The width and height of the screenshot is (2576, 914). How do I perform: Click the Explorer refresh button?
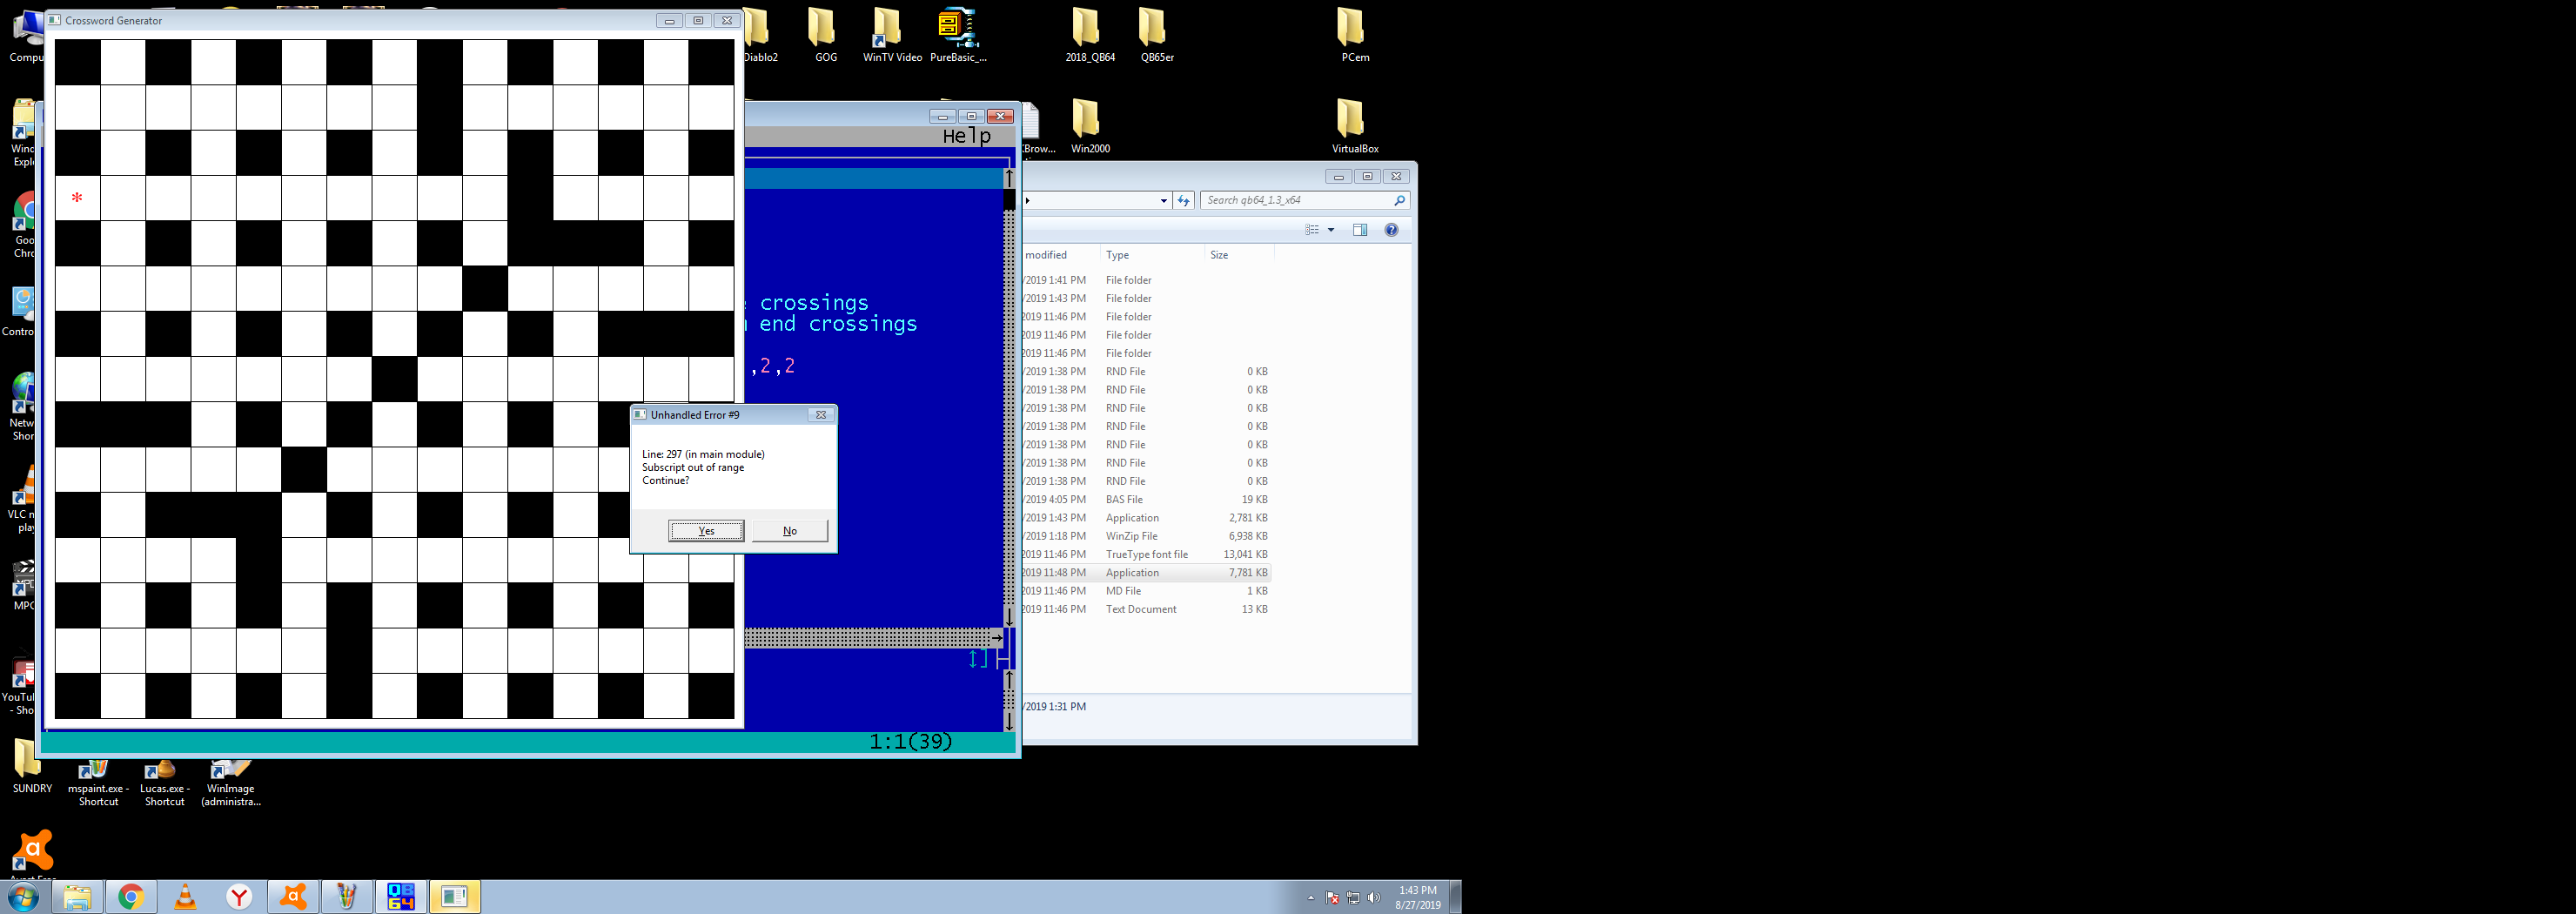[1184, 201]
